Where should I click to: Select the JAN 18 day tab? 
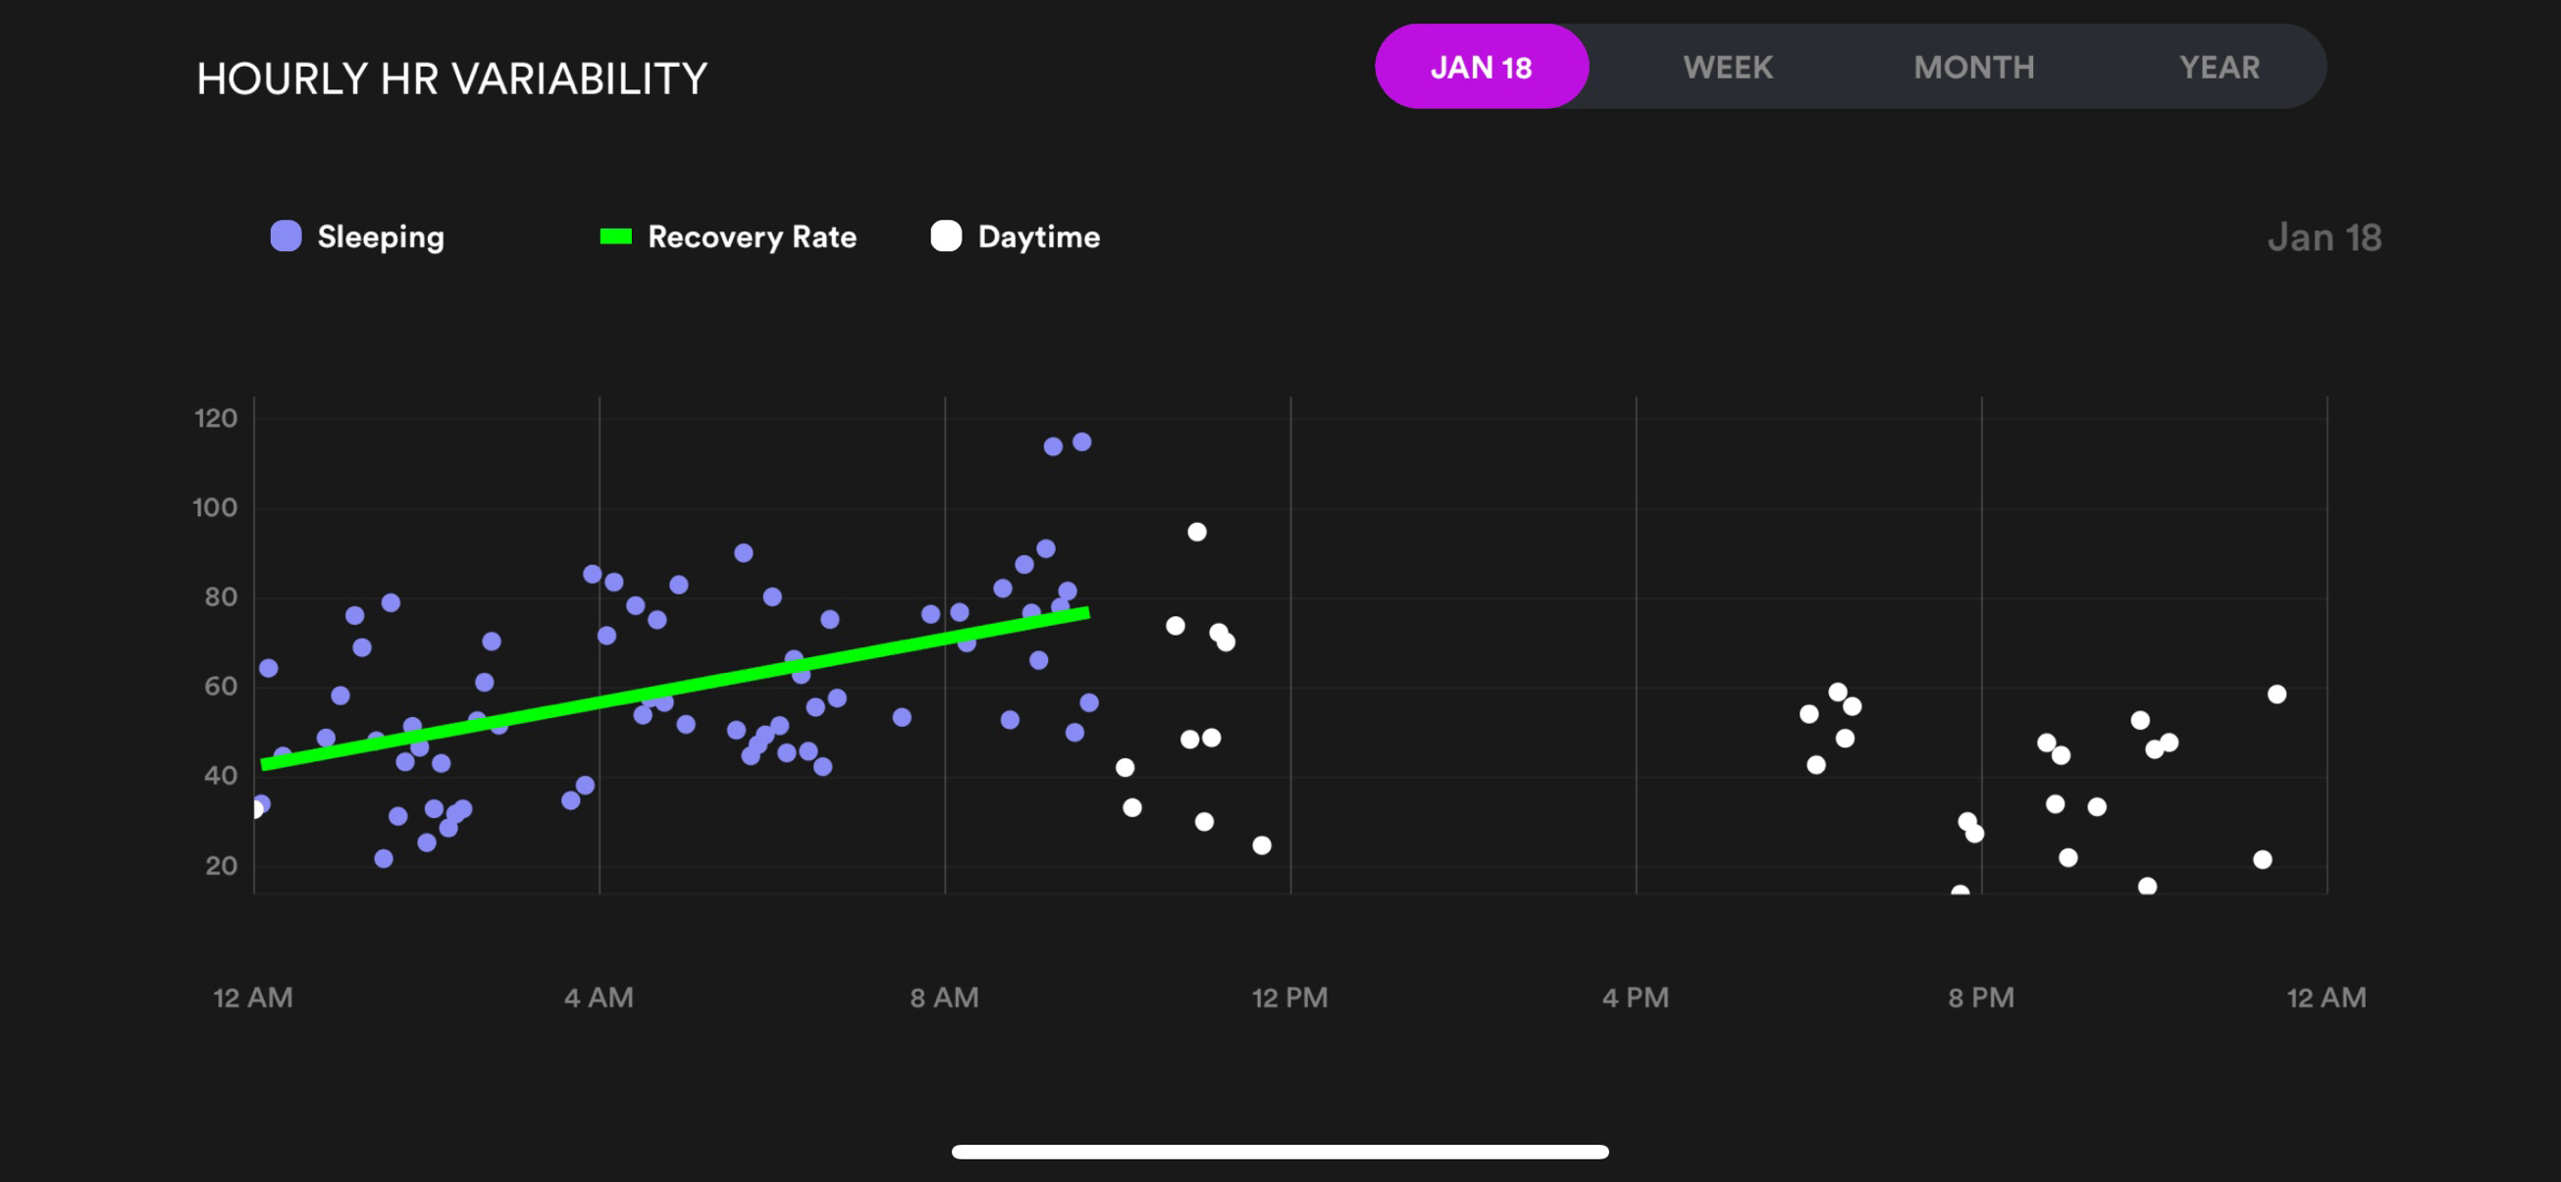click(x=1482, y=67)
